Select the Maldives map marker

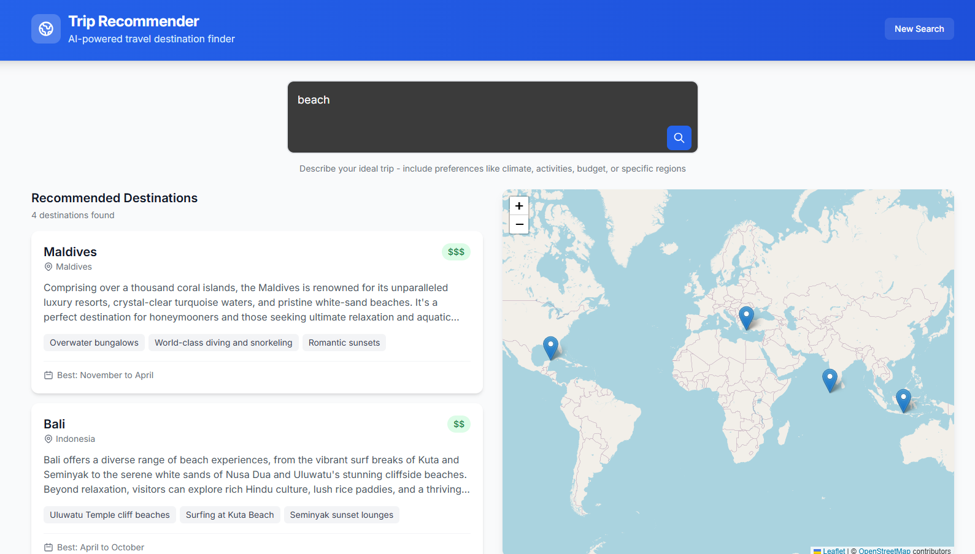click(x=829, y=380)
